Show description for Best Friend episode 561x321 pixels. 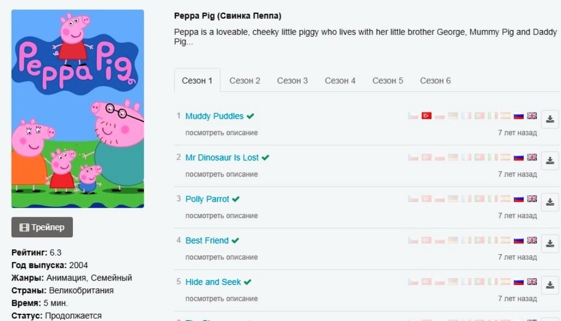tap(221, 257)
